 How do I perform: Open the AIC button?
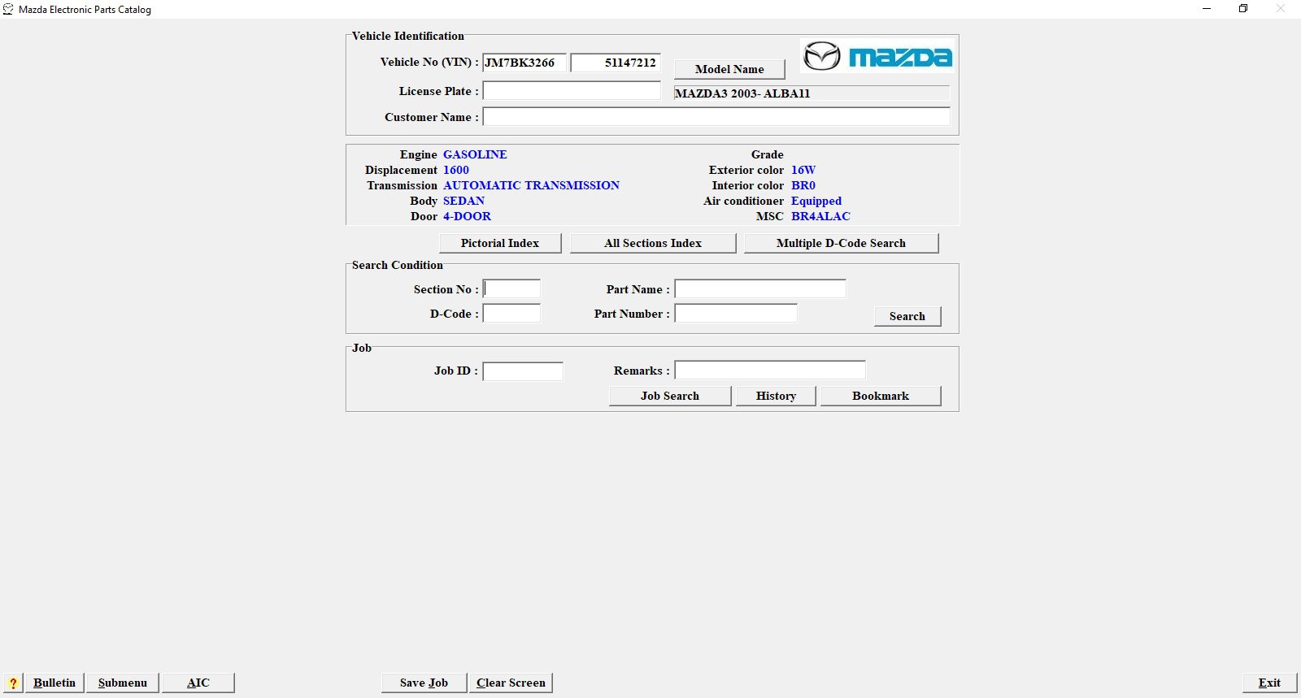(198, 683)
